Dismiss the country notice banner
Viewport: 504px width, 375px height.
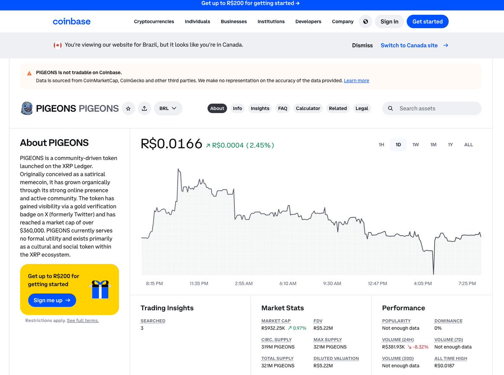[362, 45]
